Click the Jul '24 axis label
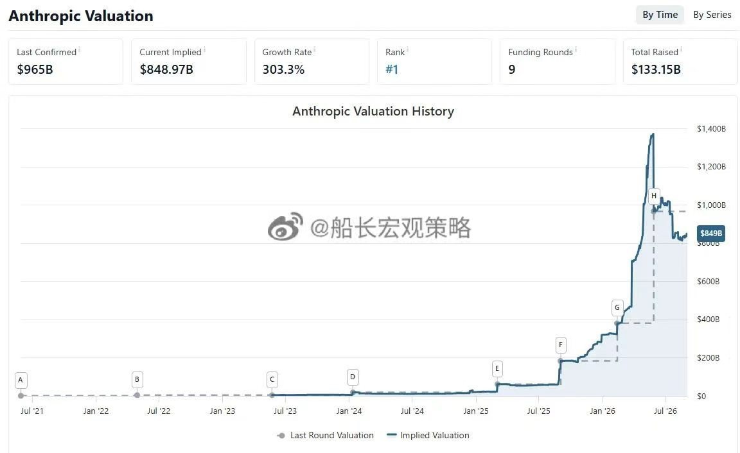 [412, 411]
